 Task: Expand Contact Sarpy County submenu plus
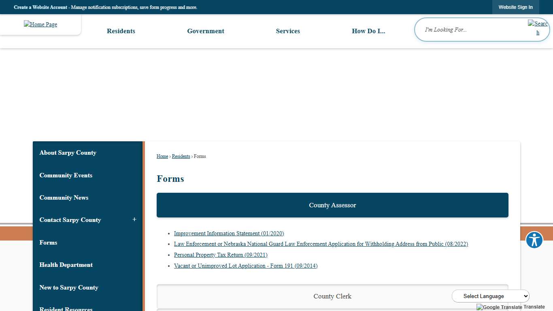[134, 219]
